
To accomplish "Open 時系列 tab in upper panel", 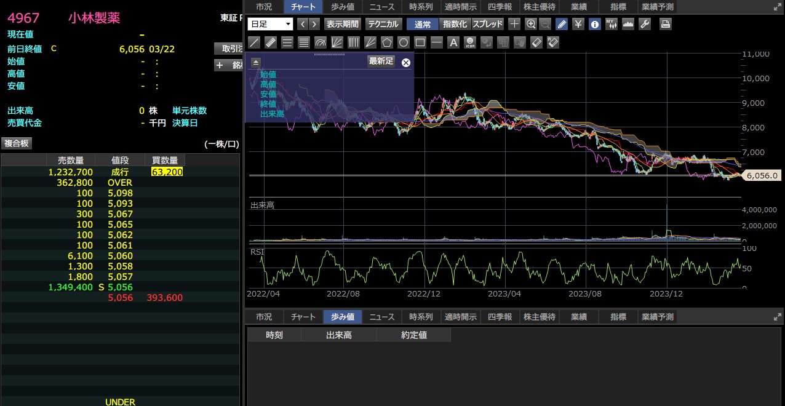I will pos(421,7).
